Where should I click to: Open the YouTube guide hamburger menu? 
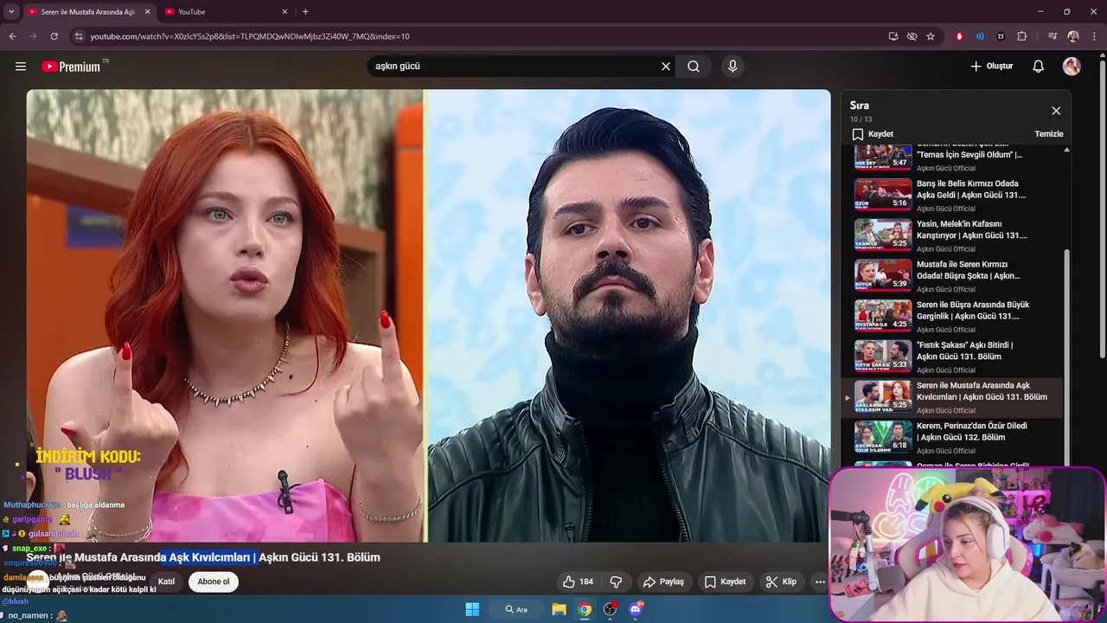(x=21, y=67)
